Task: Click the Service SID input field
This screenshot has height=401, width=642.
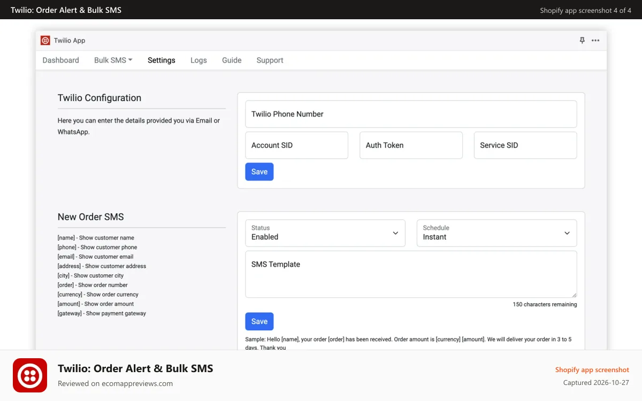Action: click(x=525, y=145)
